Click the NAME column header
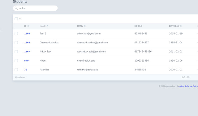This screenshot has width=198, height=116. pos(43,26)
